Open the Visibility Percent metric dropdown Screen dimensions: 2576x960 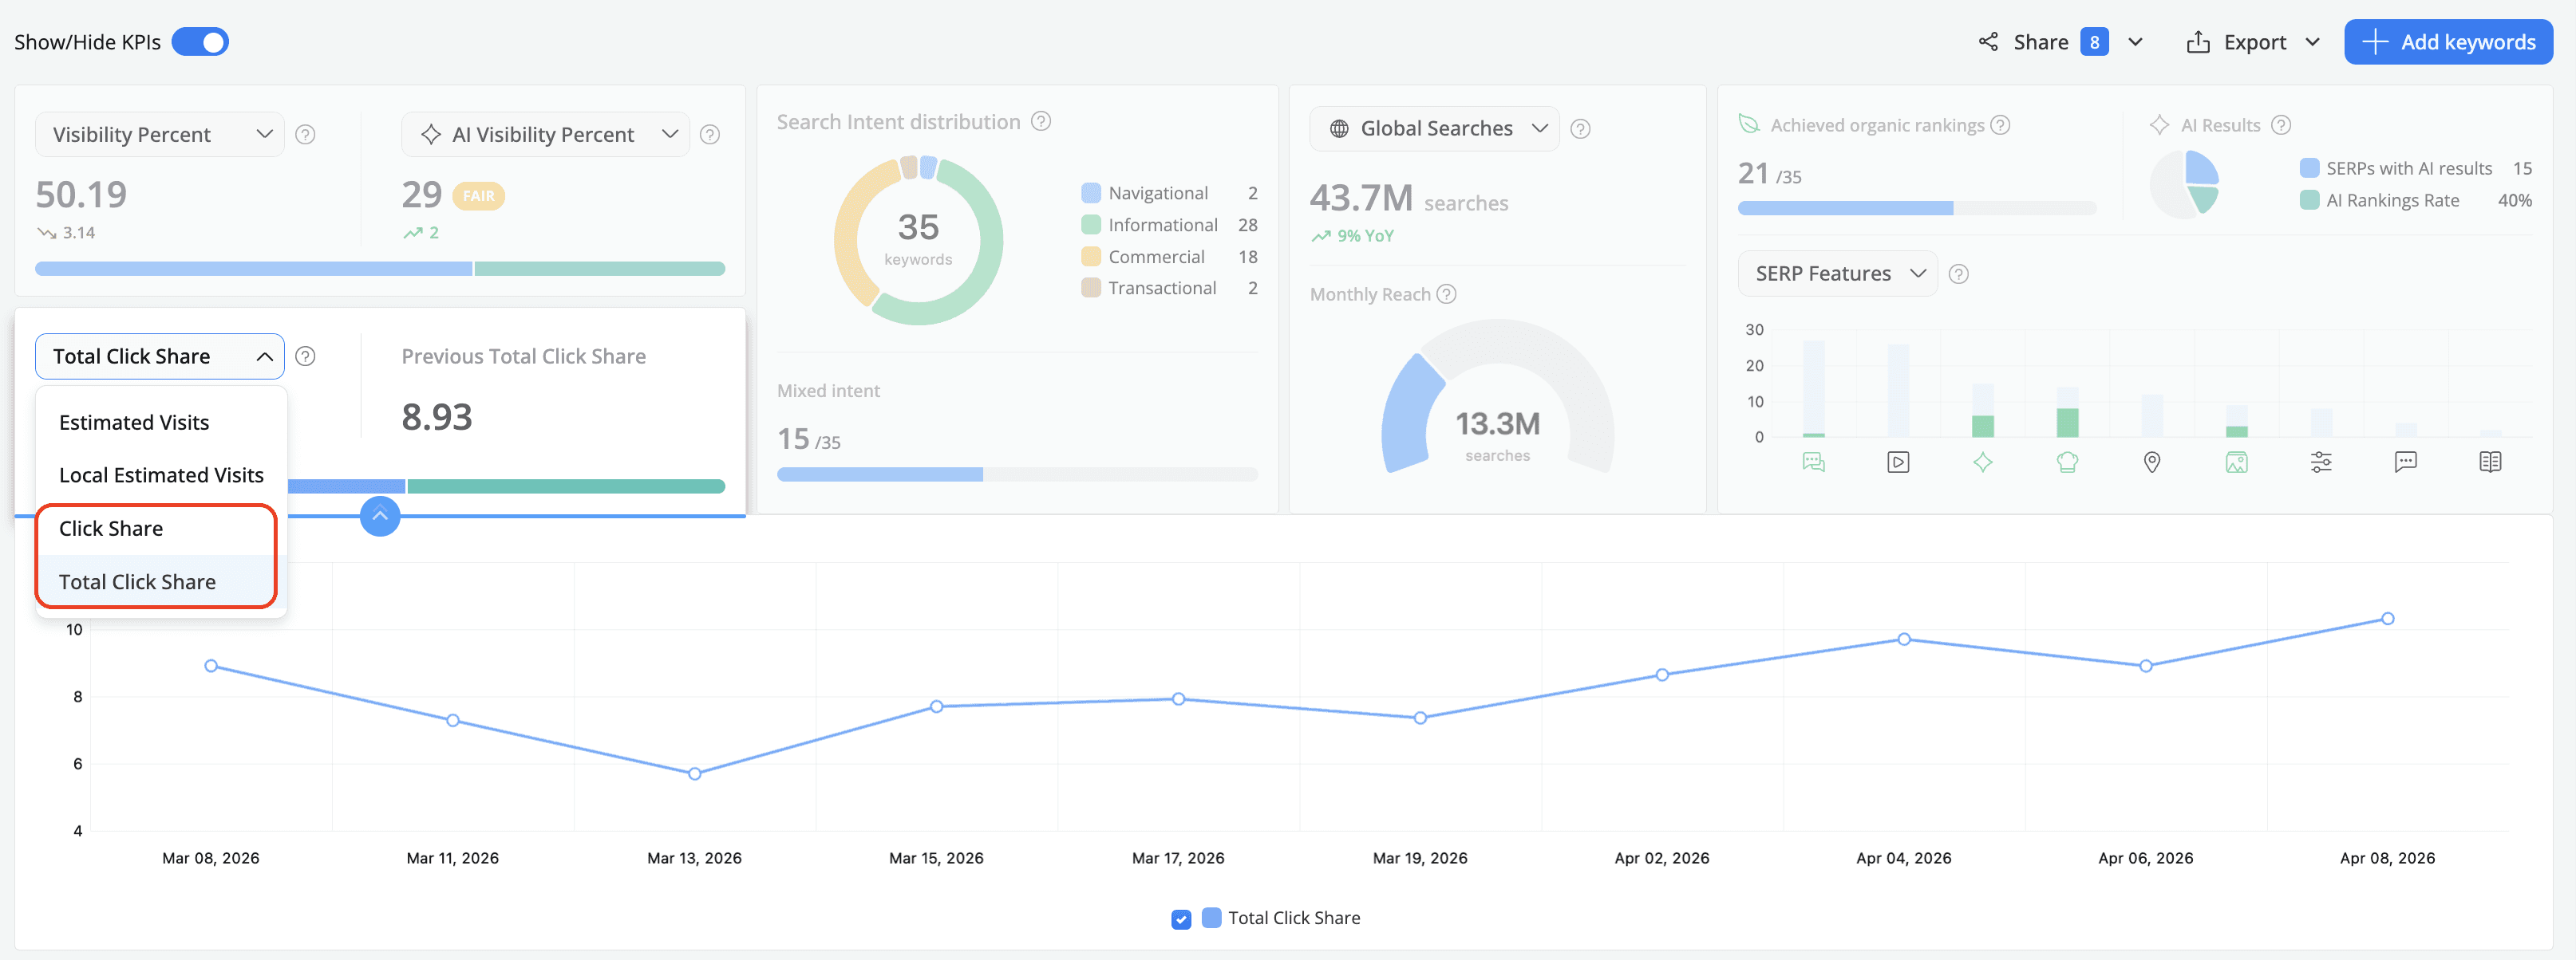[x=158, y=133]
